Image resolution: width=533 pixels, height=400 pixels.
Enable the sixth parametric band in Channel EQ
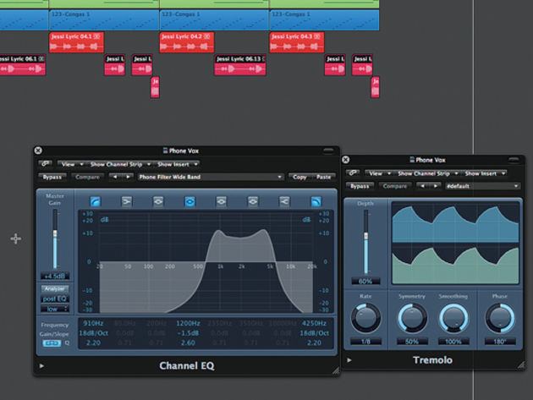[253, 202]
